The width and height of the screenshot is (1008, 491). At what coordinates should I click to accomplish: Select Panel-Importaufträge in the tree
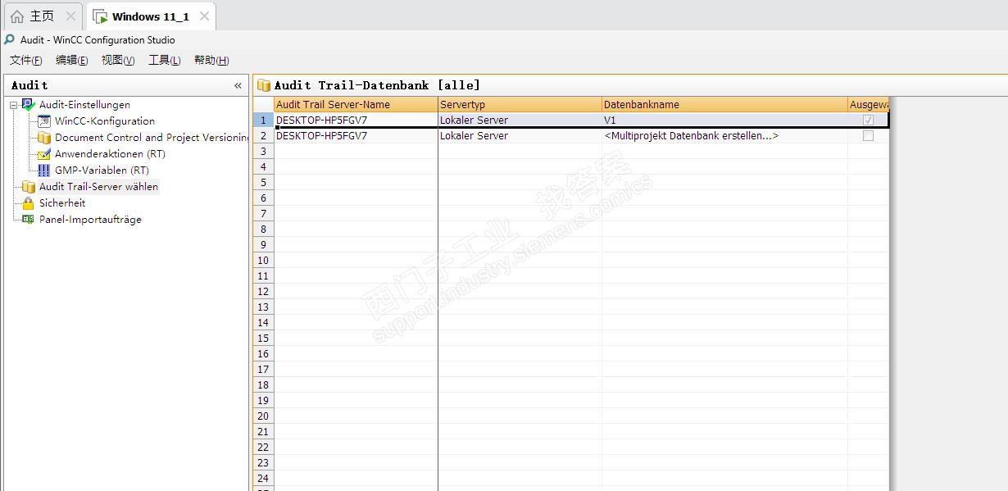[x=90, y=220]
